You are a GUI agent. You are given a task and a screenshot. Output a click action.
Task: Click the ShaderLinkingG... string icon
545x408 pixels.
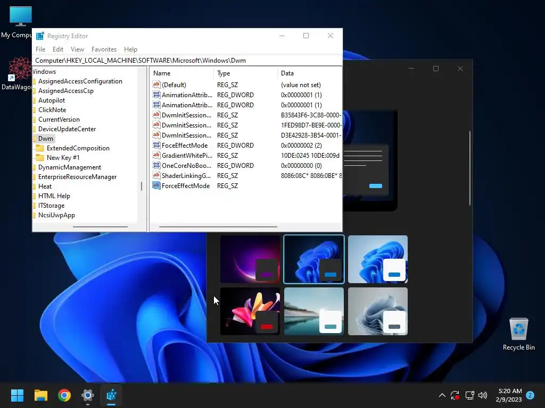pos(156,175)
